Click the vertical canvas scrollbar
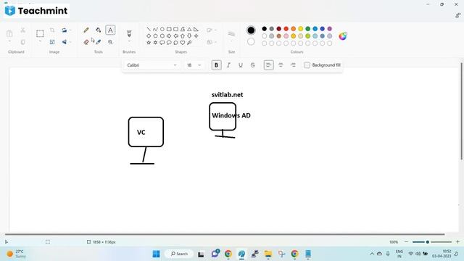Image resolution: width=464 pixels, height=261 pixels. tap(461, 111)
